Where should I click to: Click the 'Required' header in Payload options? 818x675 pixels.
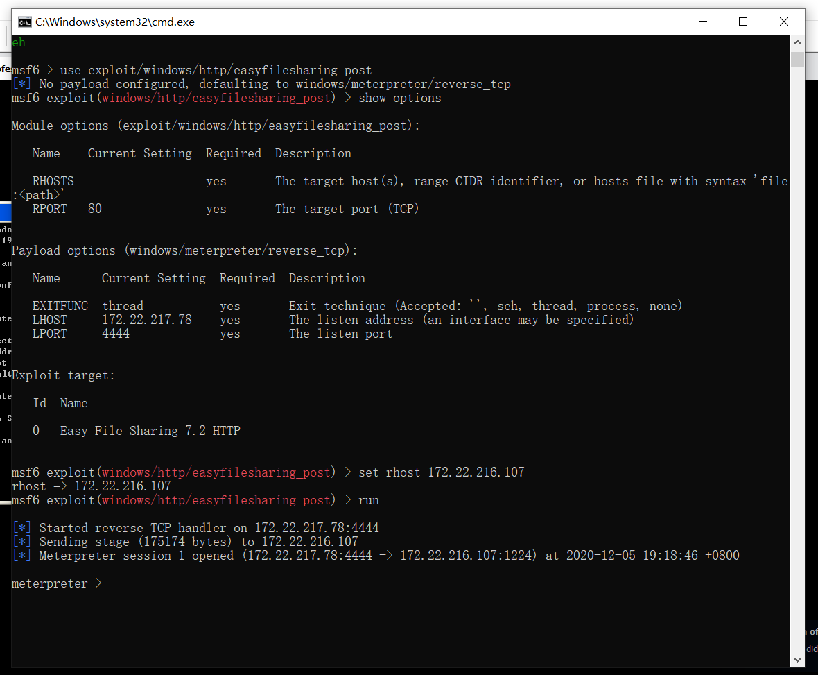[247, 278]
